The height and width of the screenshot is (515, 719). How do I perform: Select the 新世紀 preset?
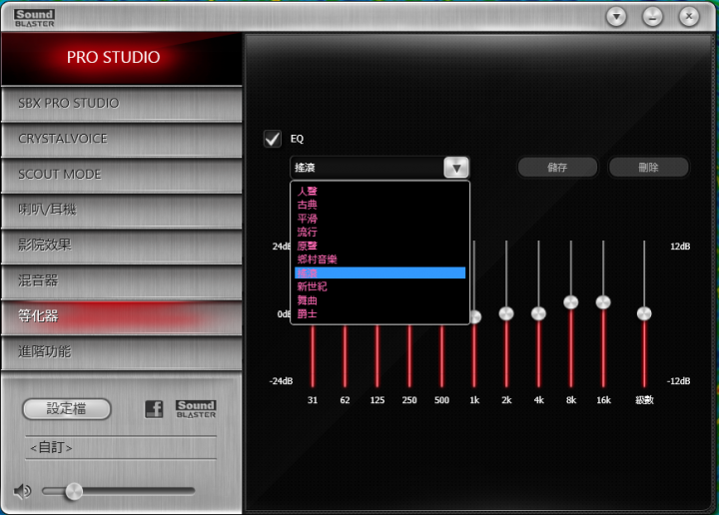pos(379,286)
